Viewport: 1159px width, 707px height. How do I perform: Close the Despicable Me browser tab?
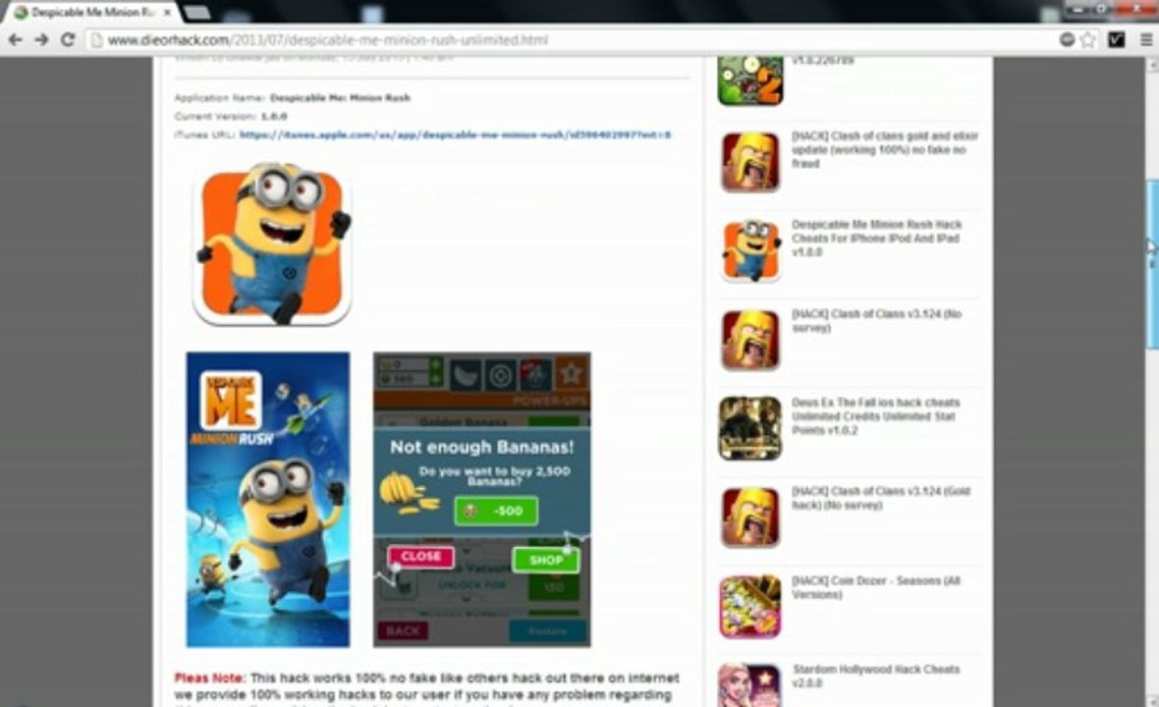pyautogui.click(x=167, y=13)
